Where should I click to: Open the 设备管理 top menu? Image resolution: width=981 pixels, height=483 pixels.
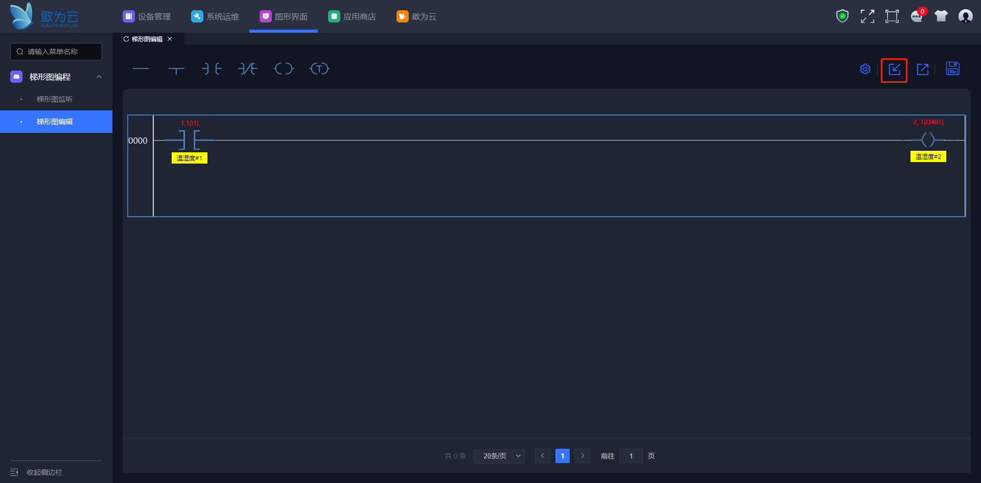[x=147, y=16]
